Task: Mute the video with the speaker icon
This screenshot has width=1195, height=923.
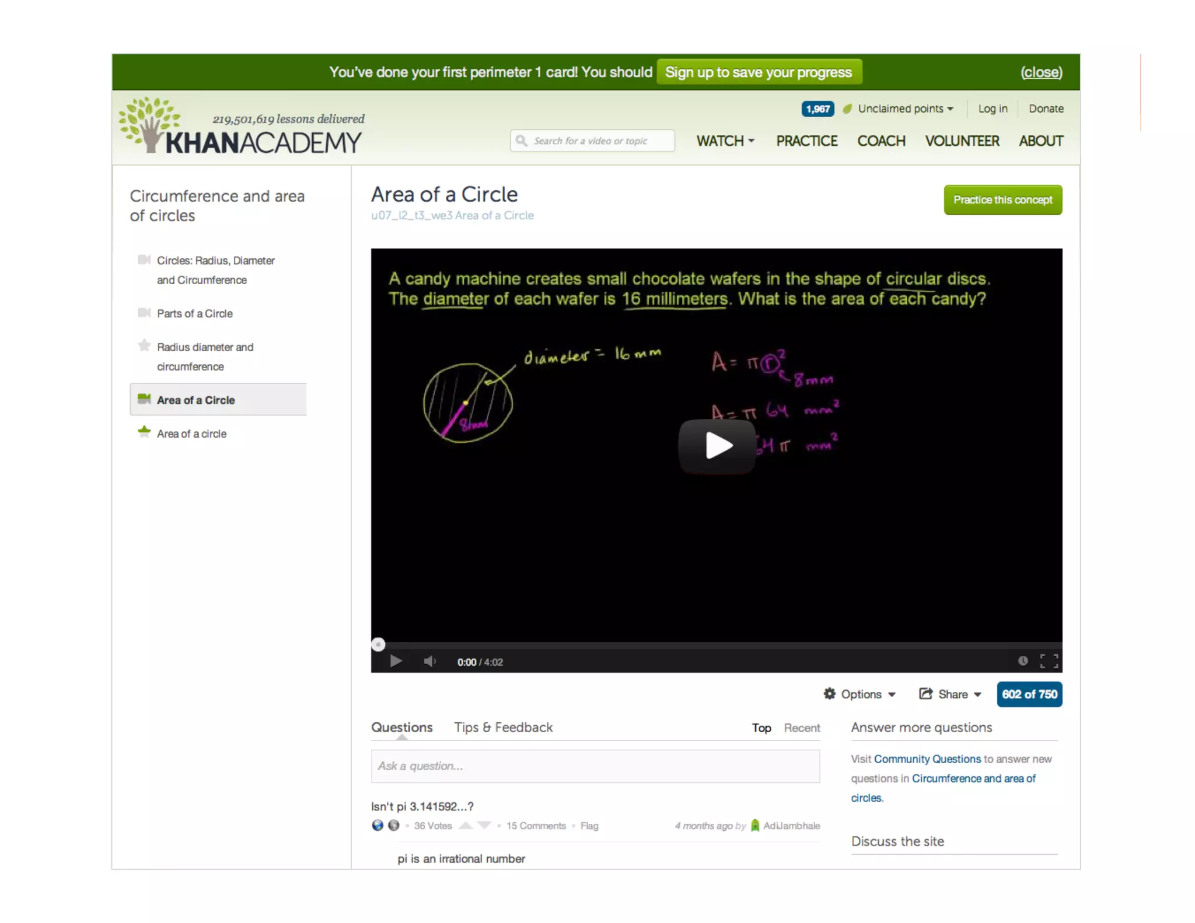Action: click(429, 661)
